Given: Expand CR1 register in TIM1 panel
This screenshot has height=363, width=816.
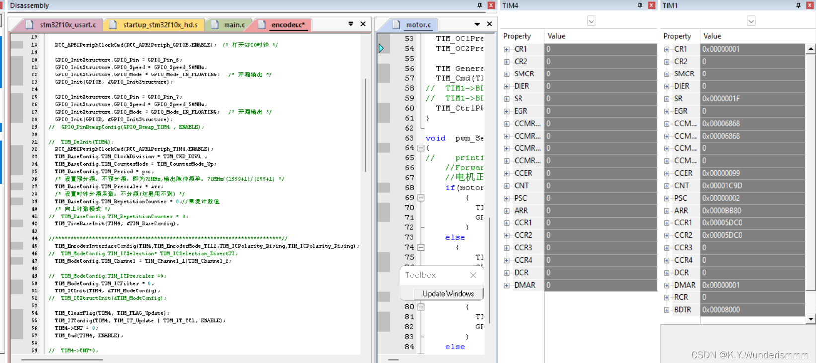Looking at the screenshot, I should point(667,49).
